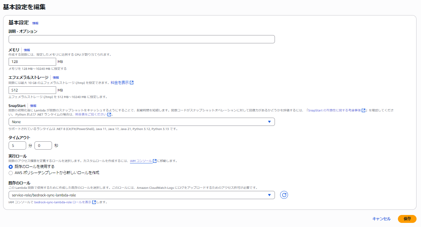This screenshot has height=227, width=421.
Task: Open the 基本設定を編集 heading area
Action: pos(23,6)
